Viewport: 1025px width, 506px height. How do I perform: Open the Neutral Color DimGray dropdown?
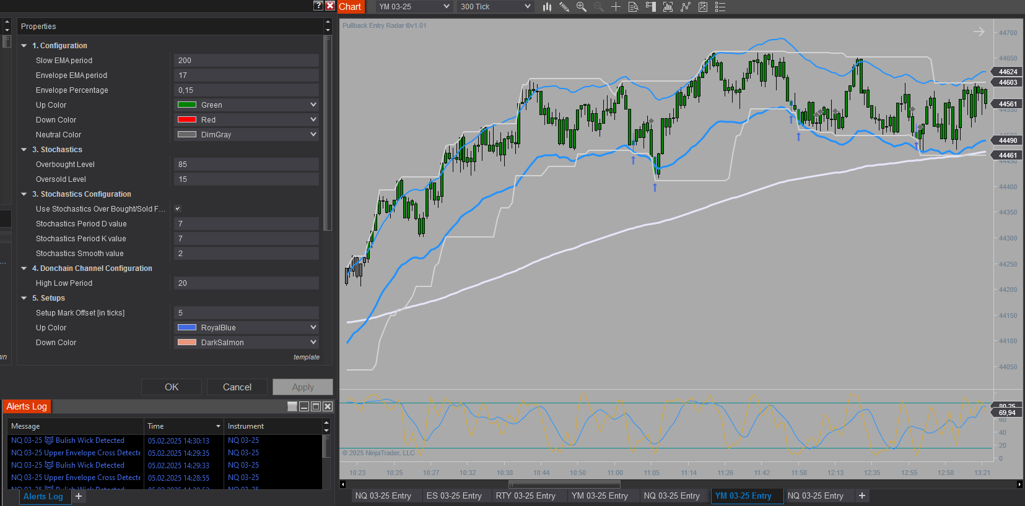(246, 134)
